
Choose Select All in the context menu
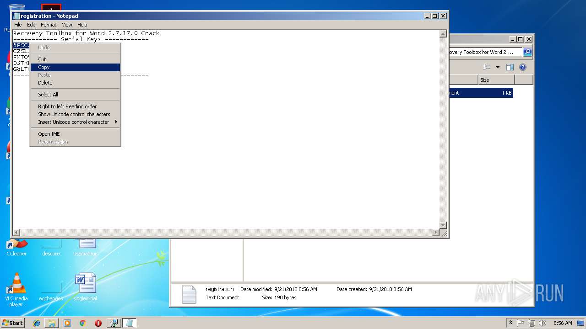pyautogui.click(x=75, y=95)
